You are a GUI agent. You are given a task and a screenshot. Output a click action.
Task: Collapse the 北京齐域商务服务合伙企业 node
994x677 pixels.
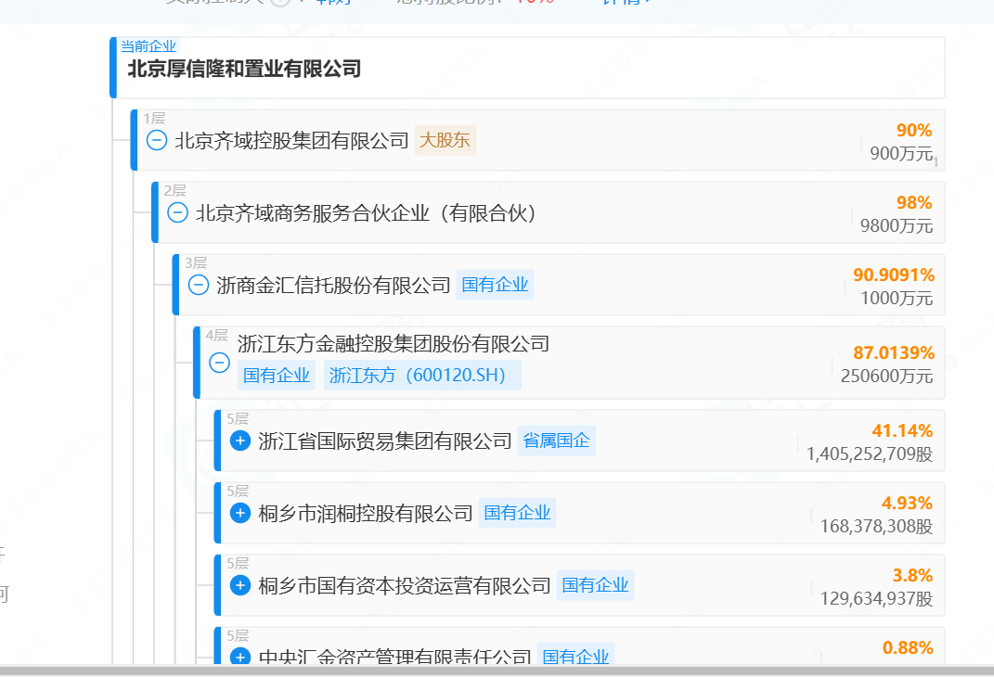point(176,212)
